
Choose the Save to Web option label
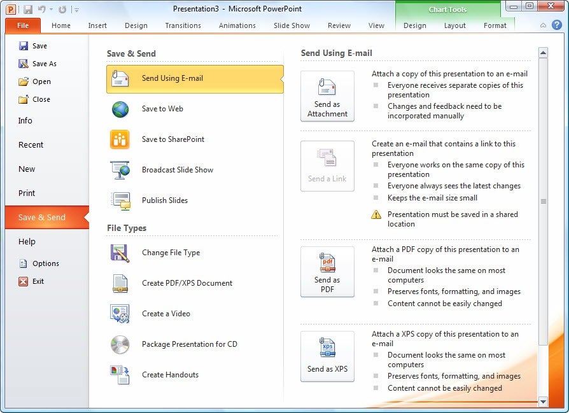(162, 109)
